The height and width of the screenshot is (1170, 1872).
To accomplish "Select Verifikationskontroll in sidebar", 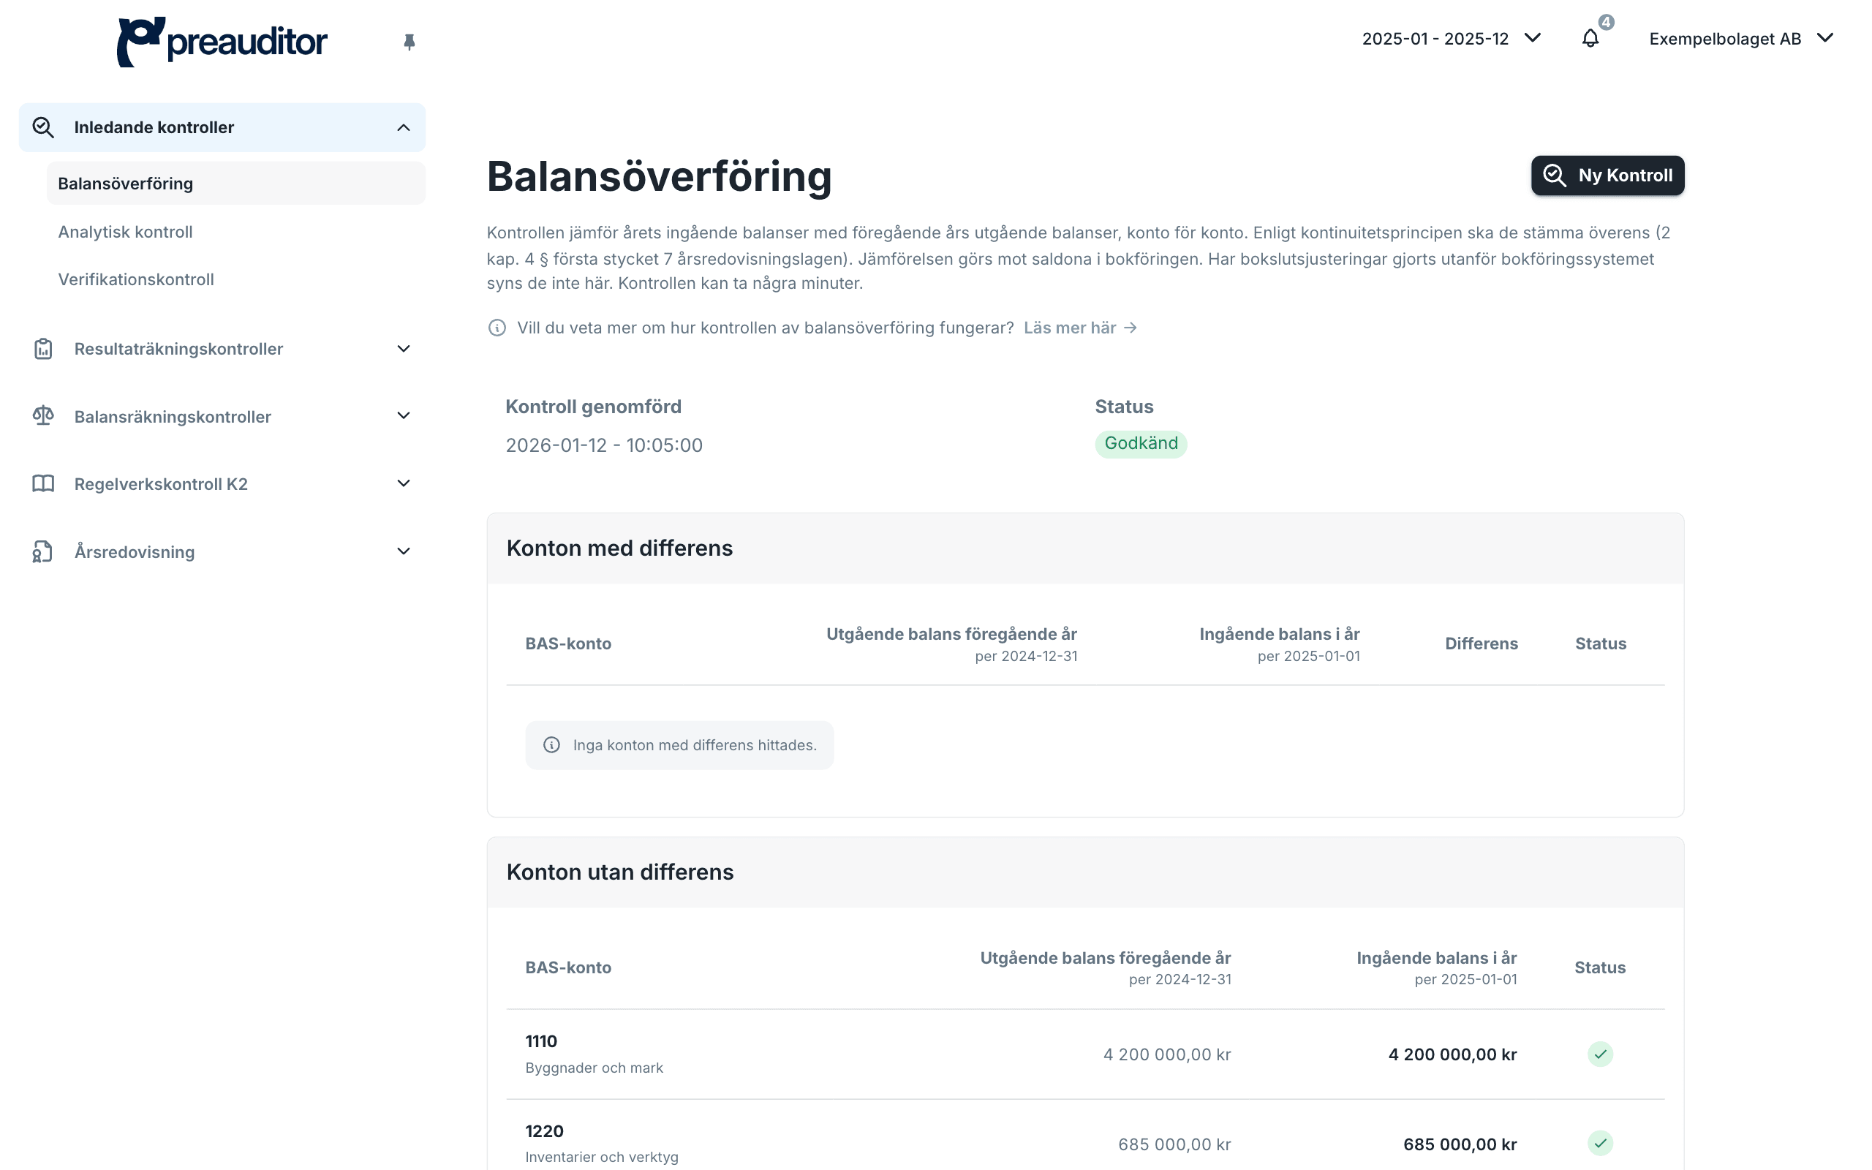I will (x=136, y=279).
